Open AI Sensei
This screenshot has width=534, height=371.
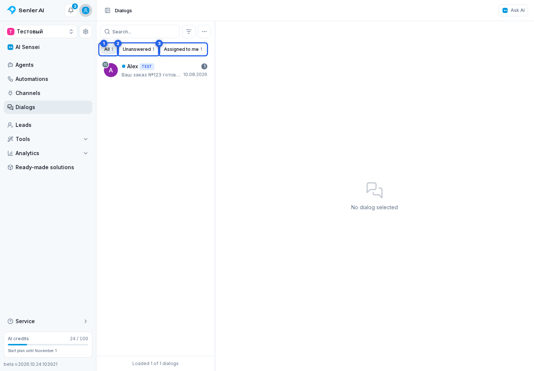(x=48, y=47)
